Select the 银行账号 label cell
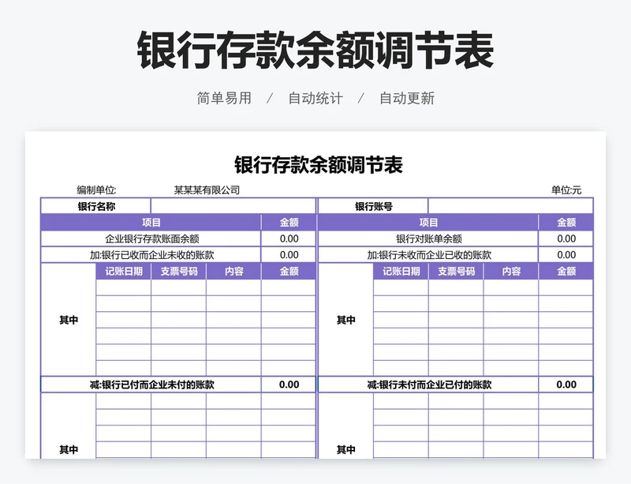Image resolution: width=631 pixels, height=484 pixels. point(373,206)
